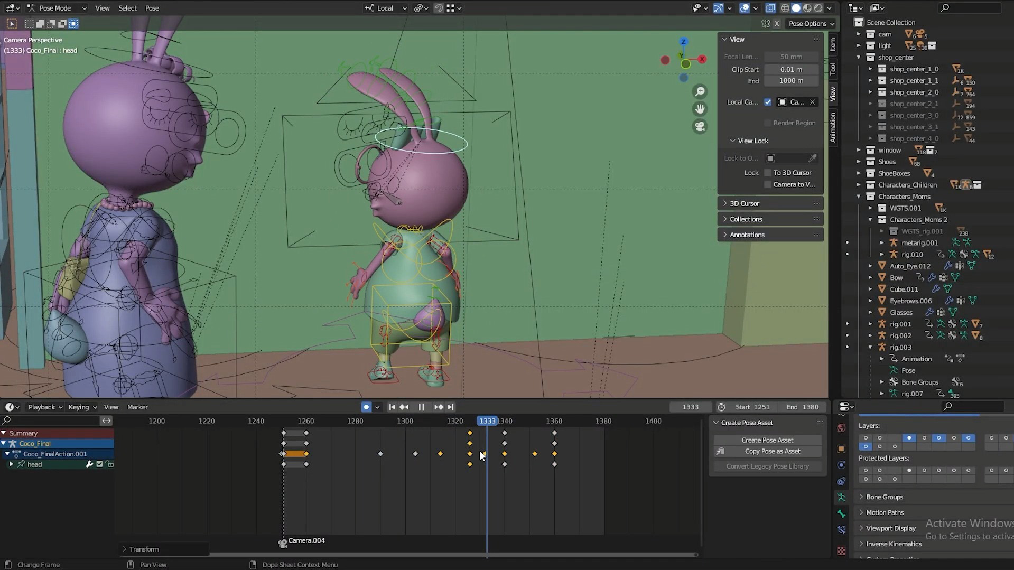Screen dimensions: 1014x570
Task: Open the Pose menu in header
Action: [152, 8]
